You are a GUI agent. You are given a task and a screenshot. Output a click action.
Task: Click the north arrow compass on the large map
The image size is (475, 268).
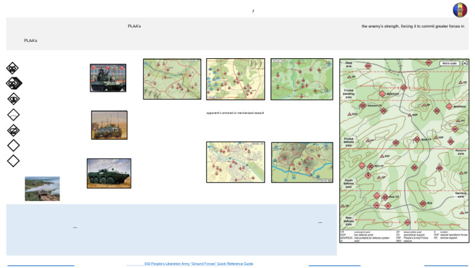click(x=464, y=63)
